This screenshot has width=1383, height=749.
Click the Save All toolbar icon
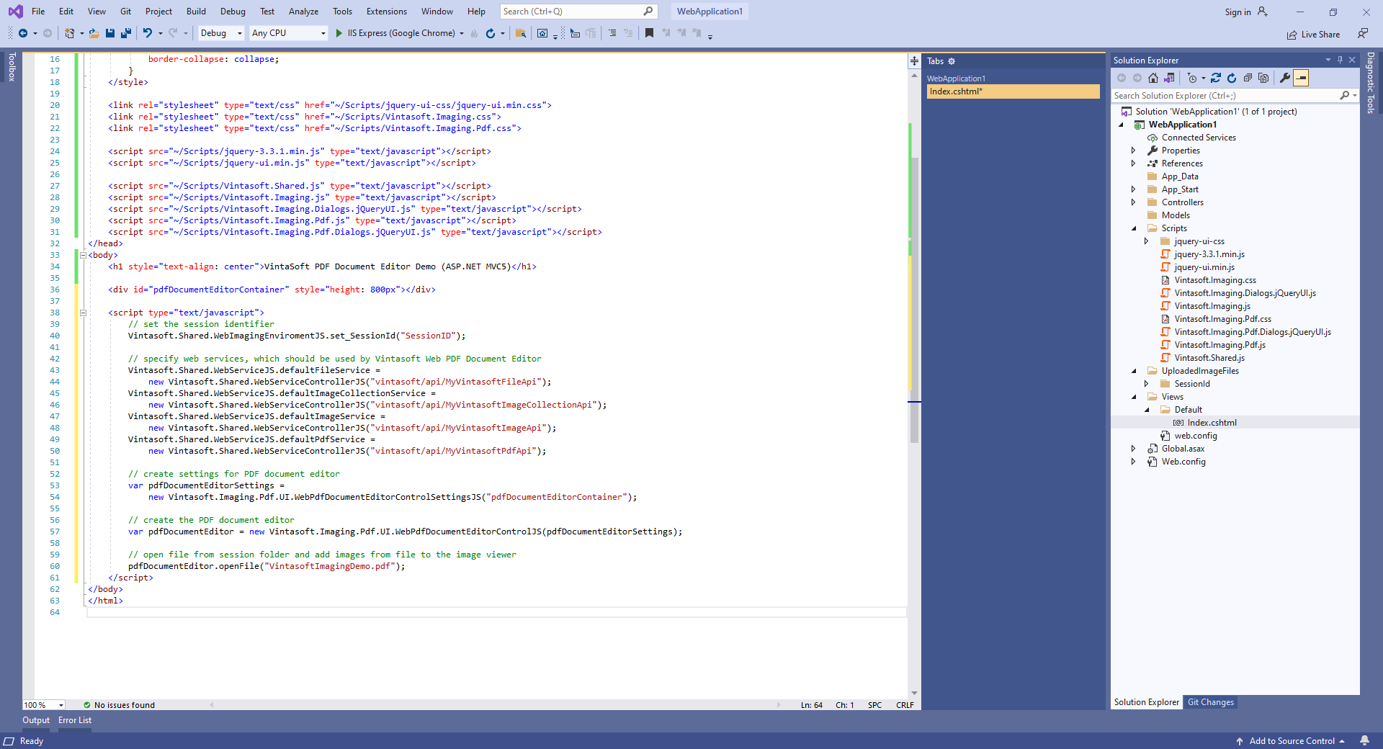(125, 33)
